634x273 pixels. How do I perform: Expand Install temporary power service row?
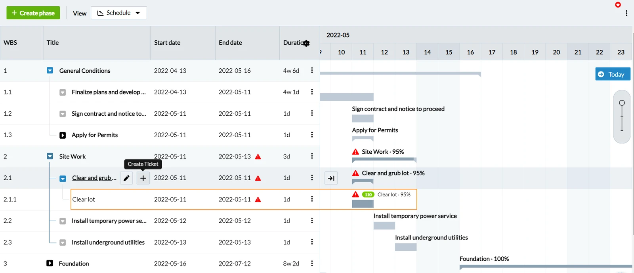click(63, 221)
